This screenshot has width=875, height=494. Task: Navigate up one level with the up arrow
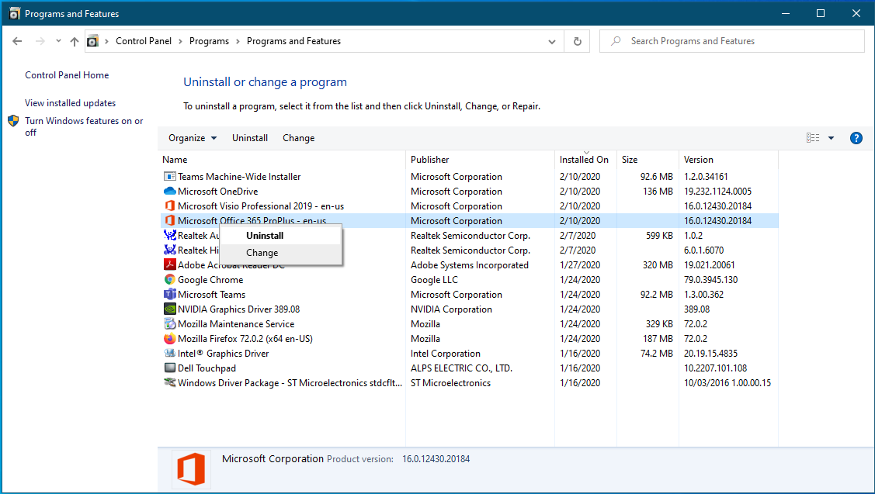coord(75,40)
